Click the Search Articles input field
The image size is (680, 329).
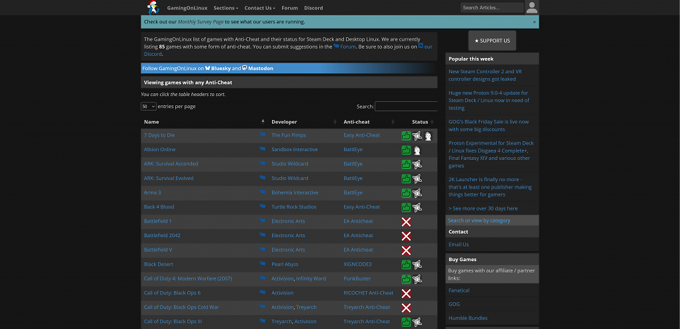point(492,7)
